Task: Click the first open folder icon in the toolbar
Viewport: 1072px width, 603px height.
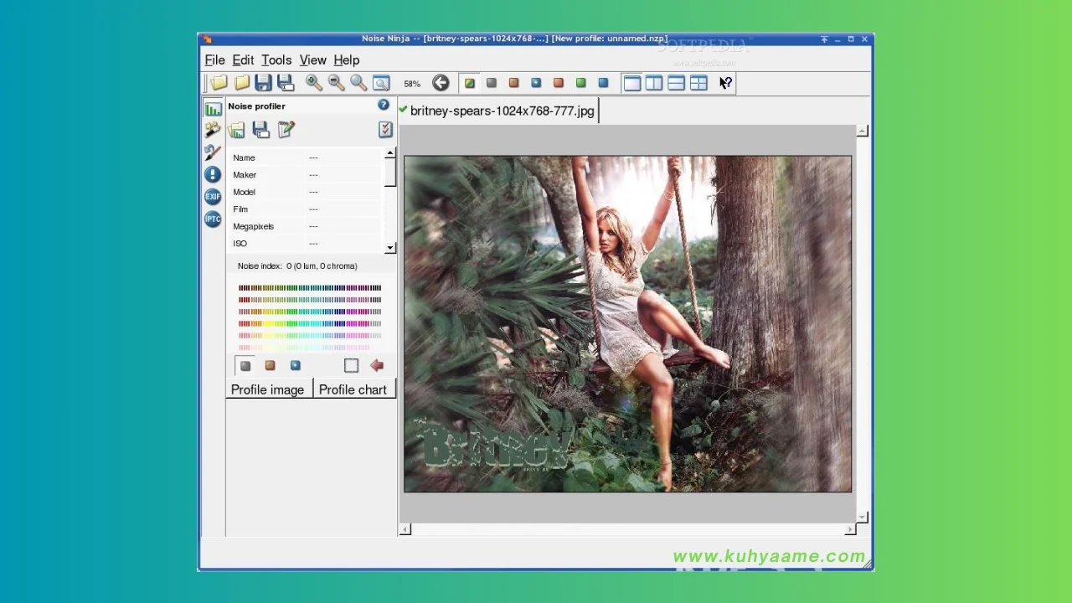Action: 219,83
